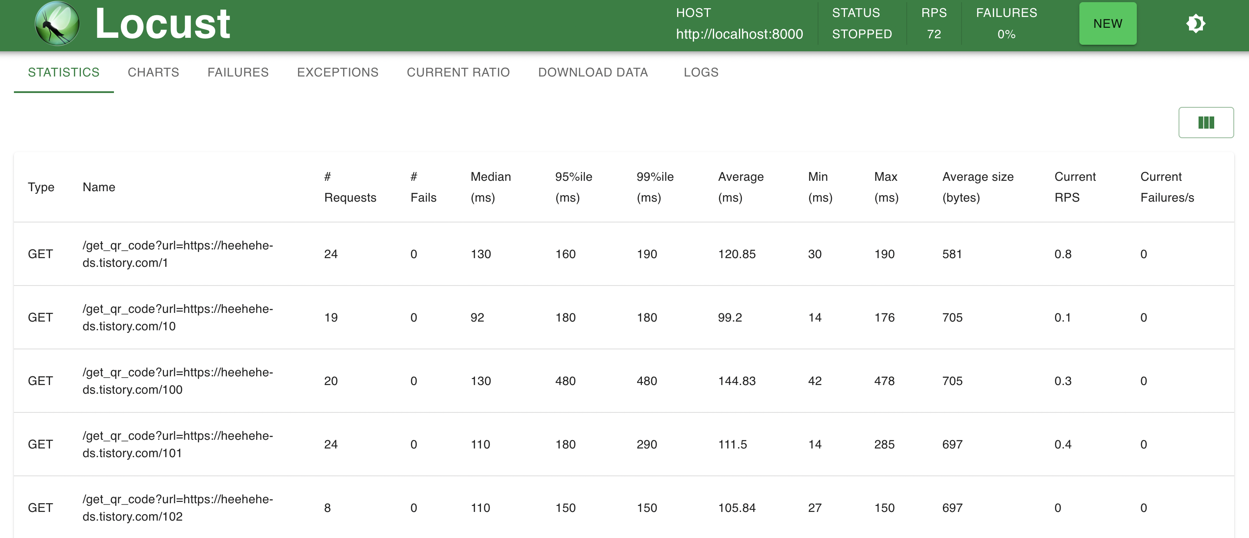Open the column selector icon button
This screenshot has height=538, width=1249.
1206,123
